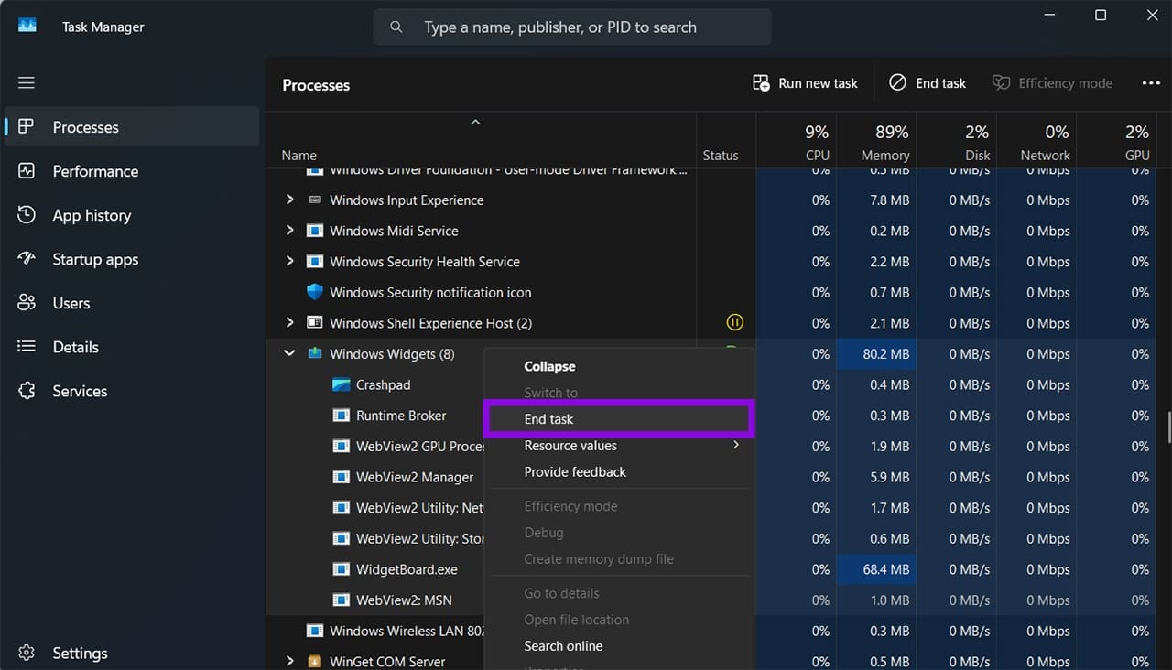Choose Search online in context menu
Image resolution: width=1172 pixels, height=670 pixels.
point(618,646)
